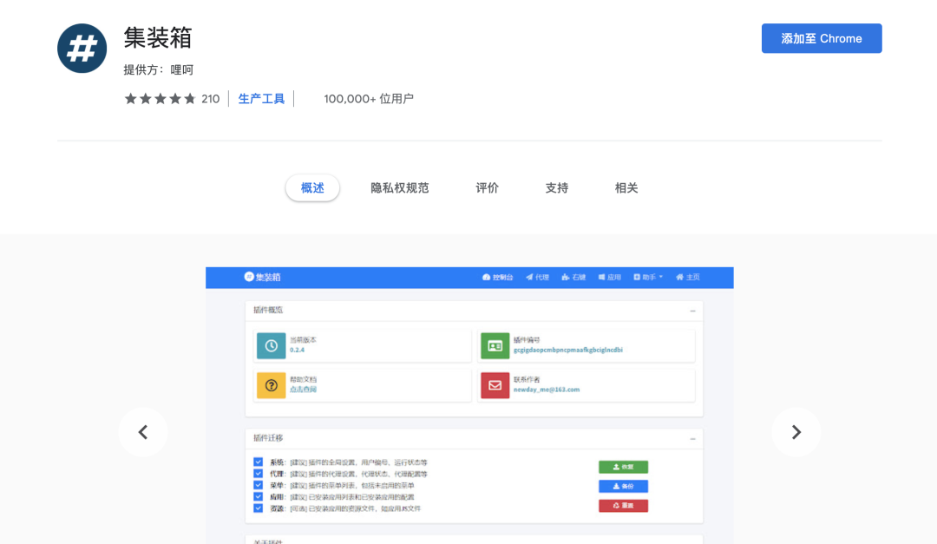Screen dimensions: 937x544
Task: Open the 支持 tab
Action: [x=556, y=187]
